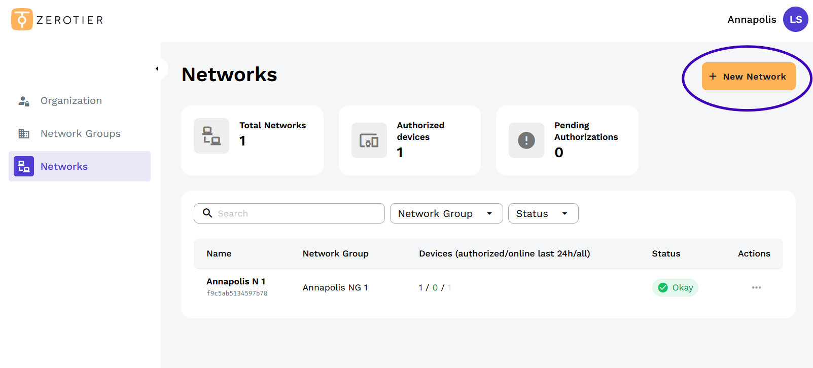Click network ID f9c5ab5134597b78

click(237, 293)
